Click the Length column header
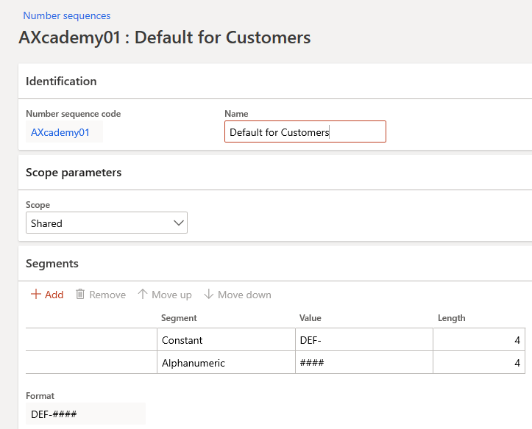Image resolution: width=532 pixels, height=429 pixels. click(451, 318)
